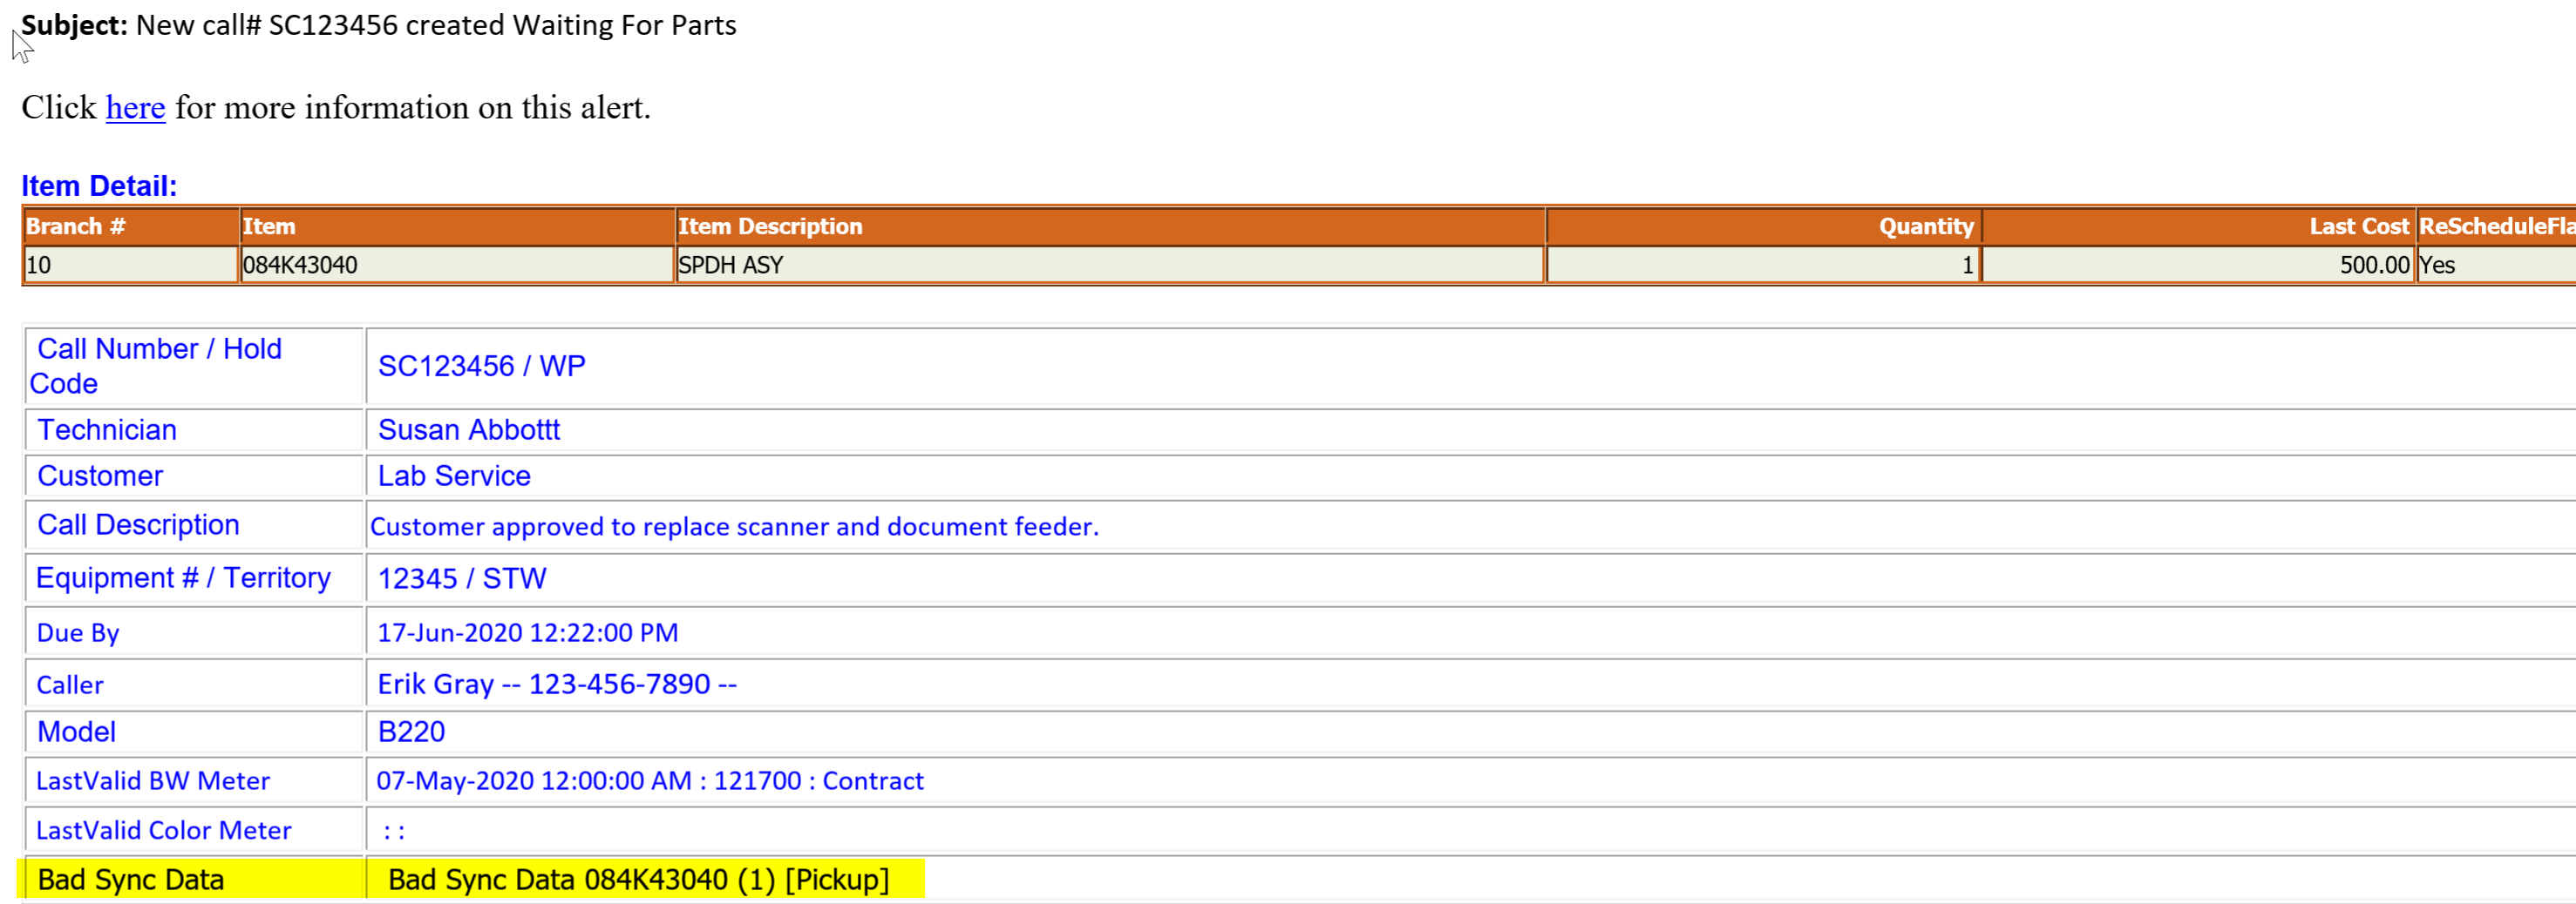Select item number cell '084K43040'
This screenshot has width=2576, height=904.
(457, 265)
